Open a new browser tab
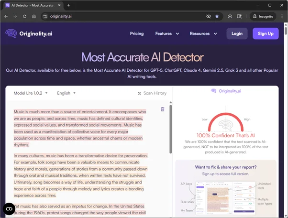The height and width of the screenshot is (218, 288). point(69,5)
